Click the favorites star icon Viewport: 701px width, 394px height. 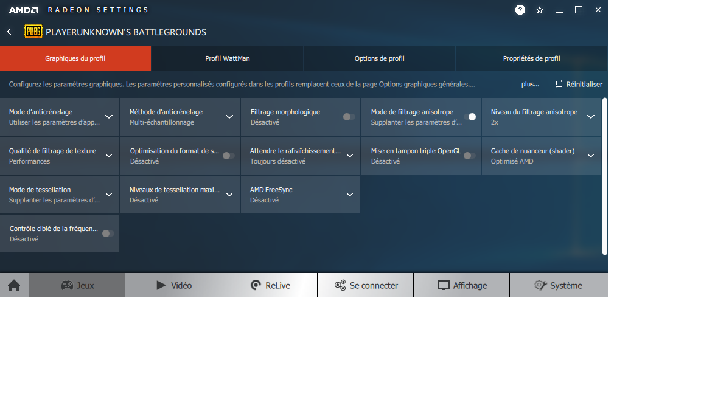click(x=540, y=10)
